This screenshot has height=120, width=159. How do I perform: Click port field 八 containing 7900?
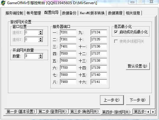[x=68, y=82]
